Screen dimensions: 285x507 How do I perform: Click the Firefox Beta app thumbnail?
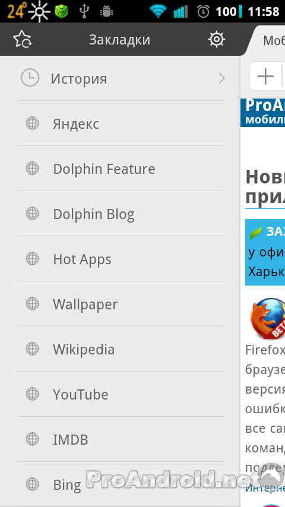pos(268,318)
